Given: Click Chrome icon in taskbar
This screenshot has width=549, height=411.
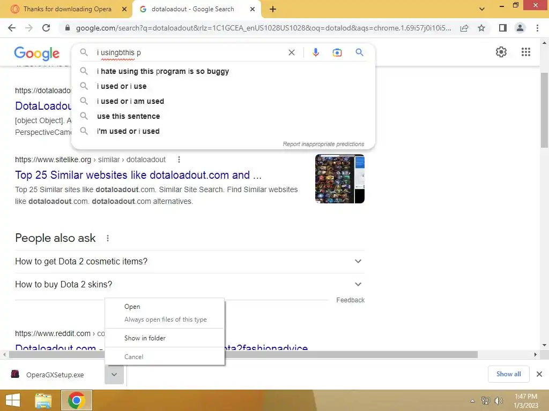Looking at the screenshot, I should [x=77, y=400].
